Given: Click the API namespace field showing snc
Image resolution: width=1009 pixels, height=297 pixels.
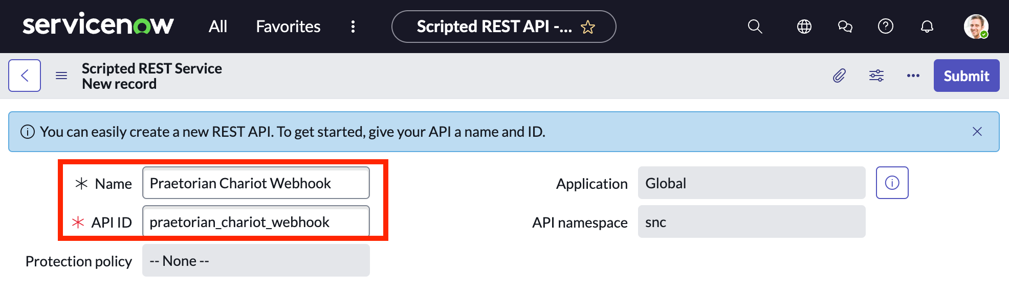Looking at the screenshot, I should (x=752, y=221).
